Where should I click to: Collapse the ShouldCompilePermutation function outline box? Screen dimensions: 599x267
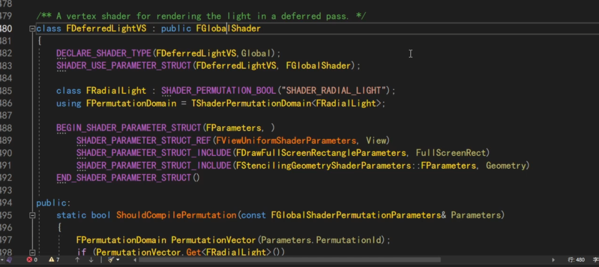coord(33,215)
